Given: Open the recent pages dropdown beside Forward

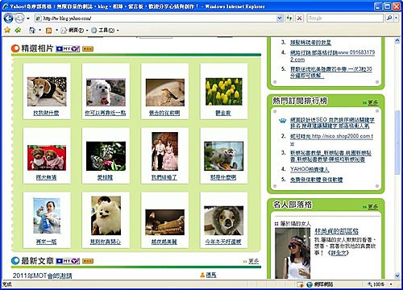Looking at the screenshot, I should 28,19.
